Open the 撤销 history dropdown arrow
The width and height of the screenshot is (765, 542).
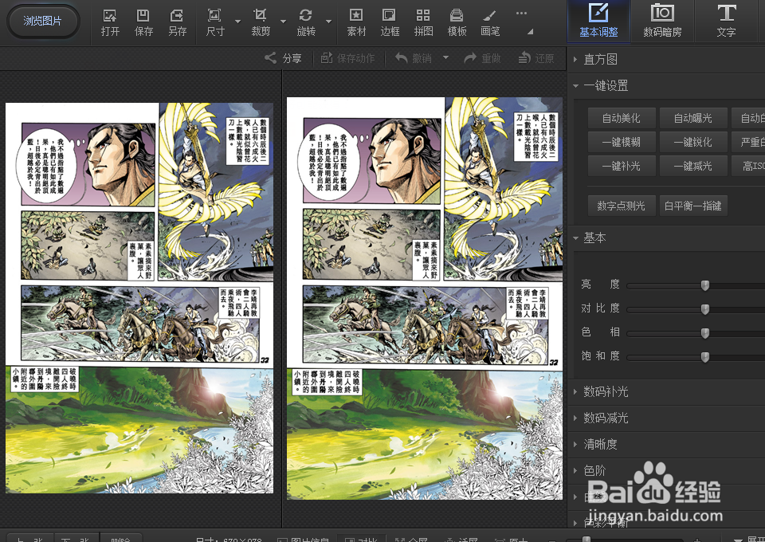pyautogui.click(x=445, y=57)
